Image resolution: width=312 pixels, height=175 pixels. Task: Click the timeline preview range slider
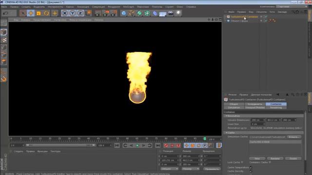(x=60, y=145)
